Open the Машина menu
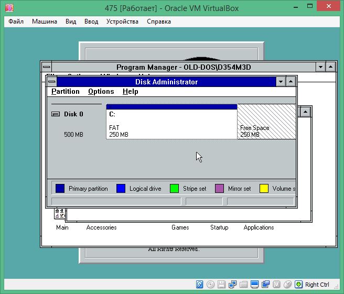 (45, 21)
